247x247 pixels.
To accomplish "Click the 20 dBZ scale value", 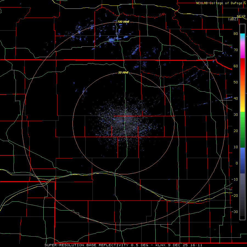I will tap(236, 131).
